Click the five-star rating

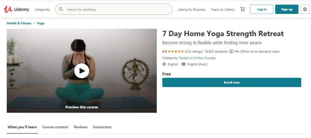click(176, 51)
